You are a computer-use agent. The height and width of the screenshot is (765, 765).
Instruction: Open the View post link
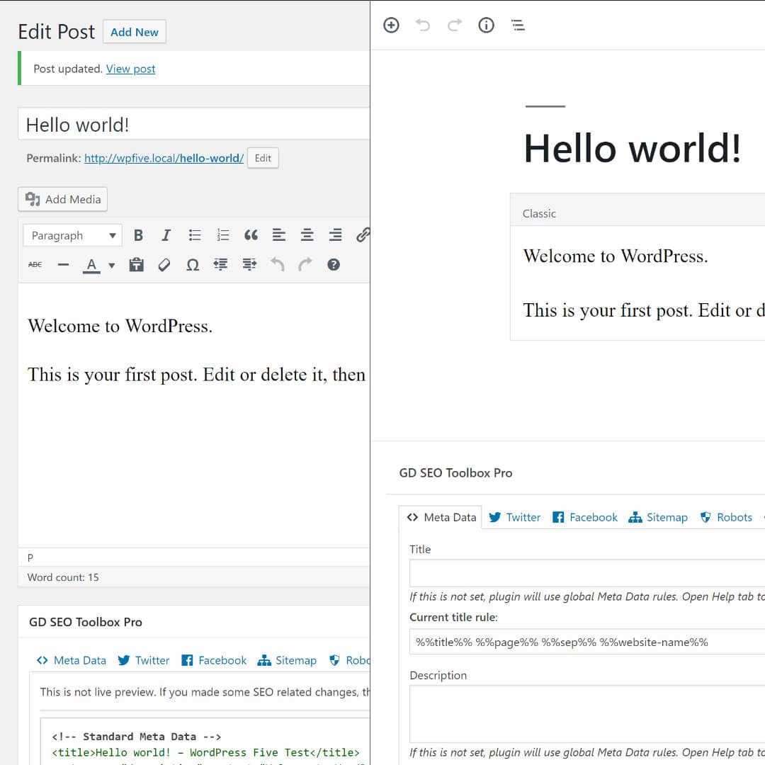click(131, 69)
